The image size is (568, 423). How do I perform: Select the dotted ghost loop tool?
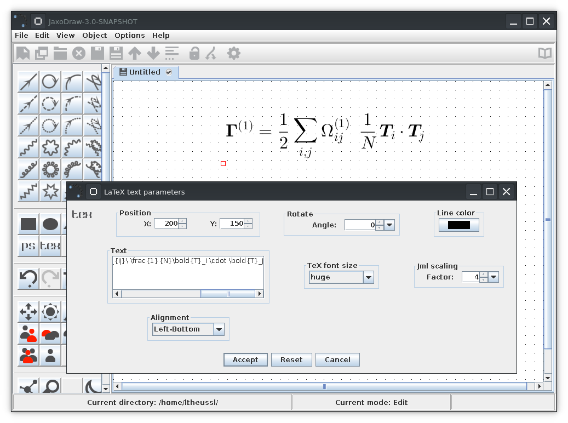(x=50, y=125)
